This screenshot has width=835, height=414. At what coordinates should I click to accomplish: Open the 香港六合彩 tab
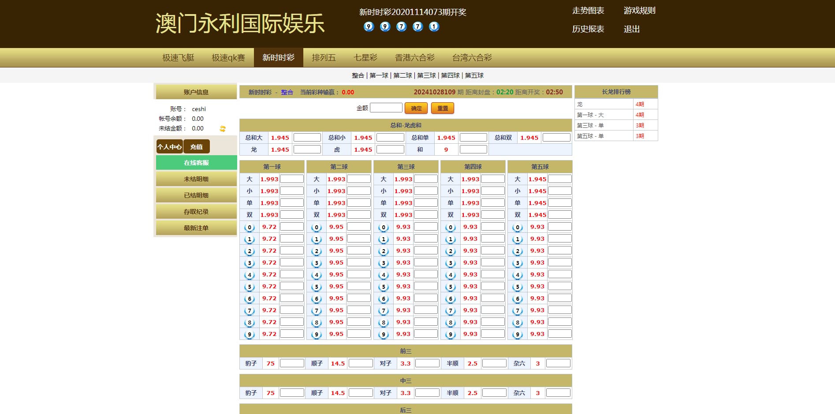tap(414, 58)
